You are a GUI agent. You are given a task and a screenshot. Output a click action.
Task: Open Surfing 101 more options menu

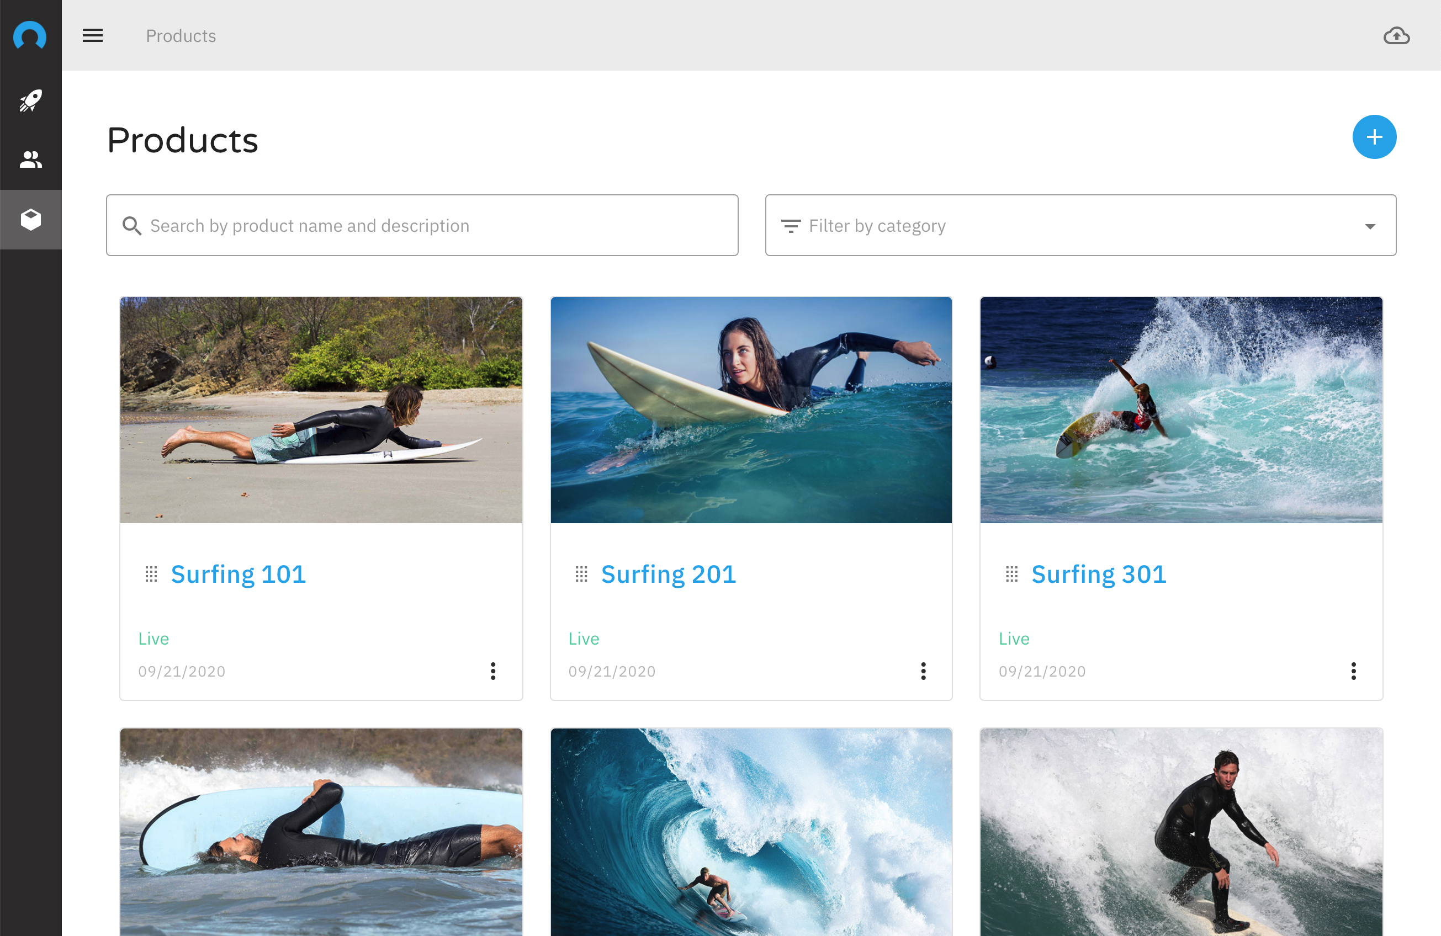click(493, 671)
